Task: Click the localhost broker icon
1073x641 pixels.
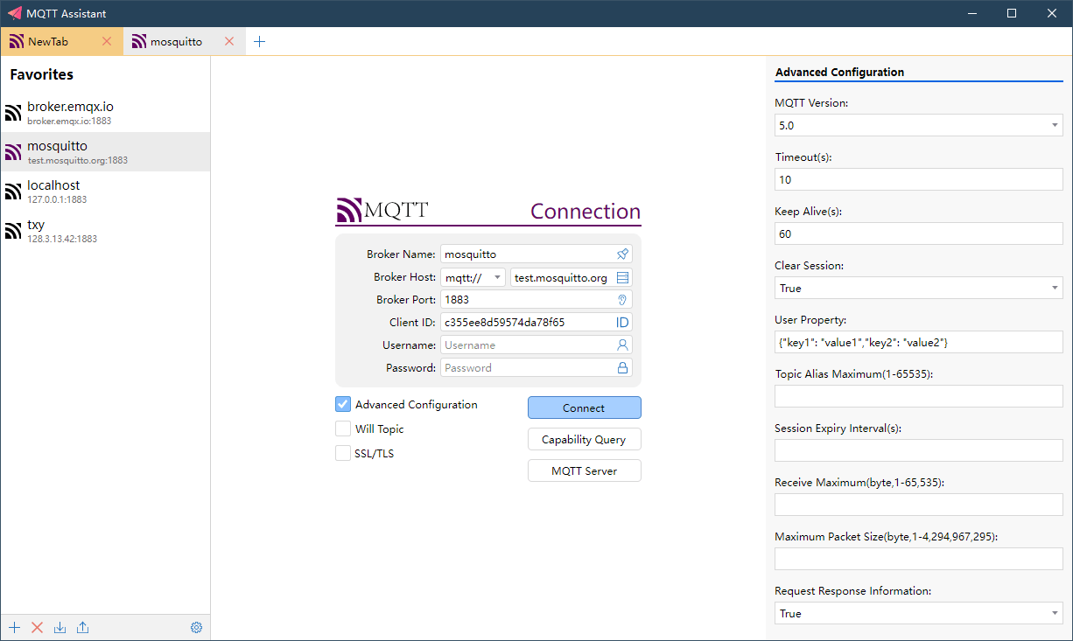Action: [x=13, y=192]
